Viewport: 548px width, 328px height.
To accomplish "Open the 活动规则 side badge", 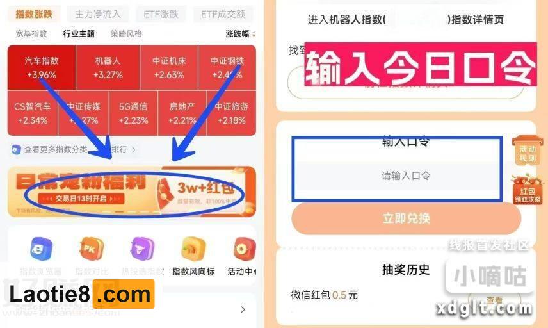I will (527, 151).
